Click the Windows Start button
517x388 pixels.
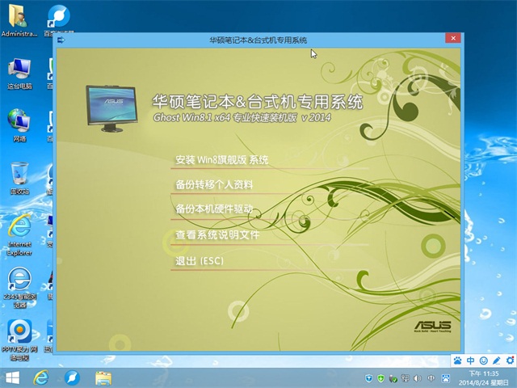coord(13,377)
